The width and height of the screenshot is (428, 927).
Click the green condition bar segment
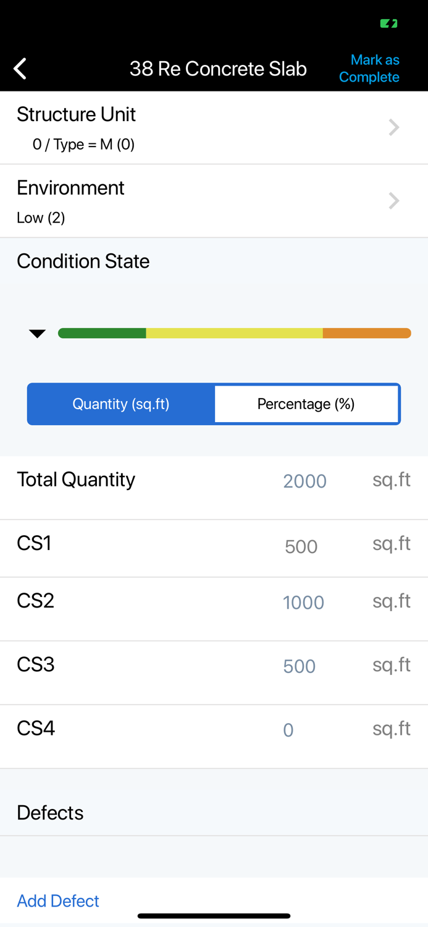point(102,334)
